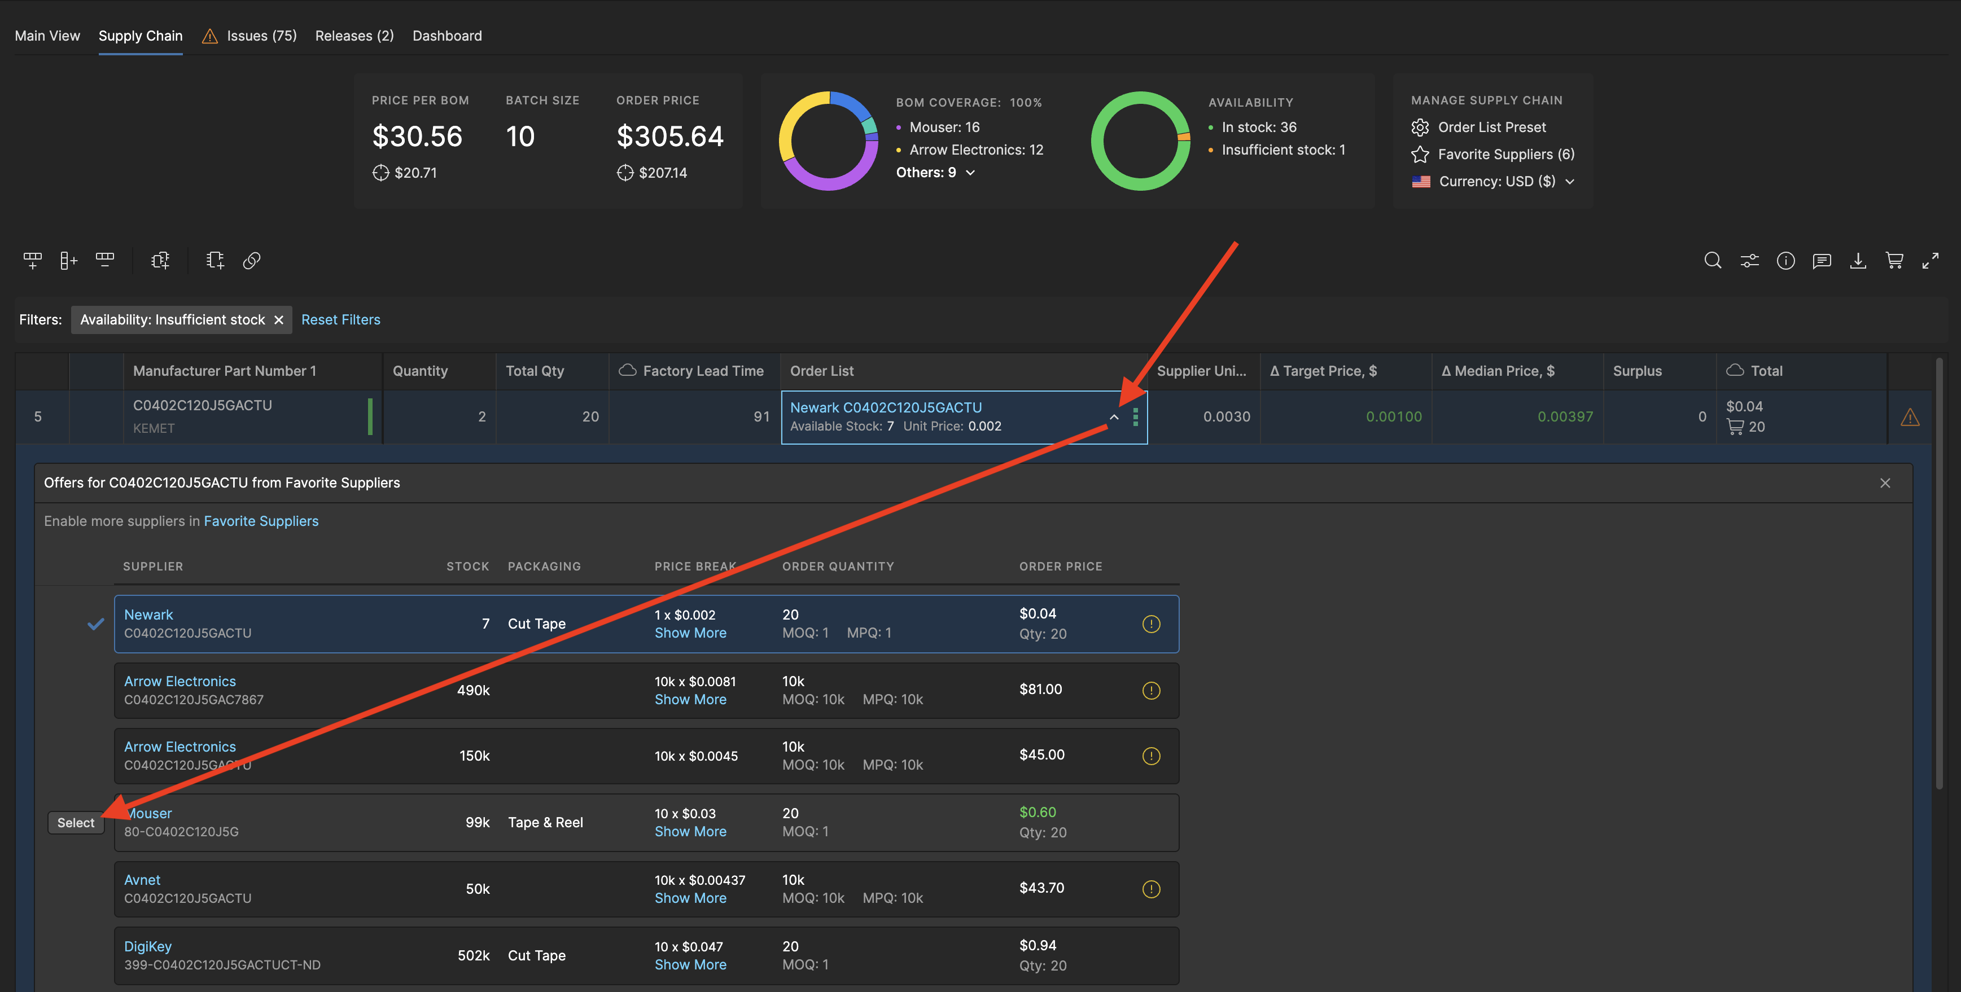Click the warning icon on Mouser's order price
The image size is (1961, 992).
(1152, 822)
